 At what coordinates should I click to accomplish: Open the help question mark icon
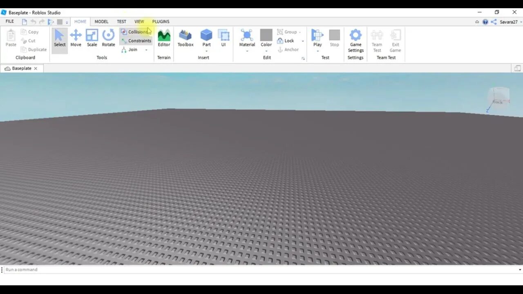tap(485, 22)
